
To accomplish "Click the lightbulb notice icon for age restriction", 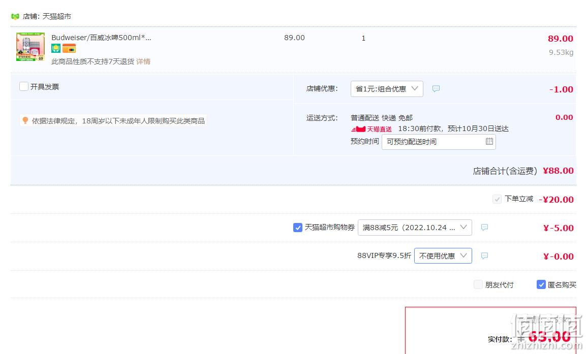I will coord(25,120).
